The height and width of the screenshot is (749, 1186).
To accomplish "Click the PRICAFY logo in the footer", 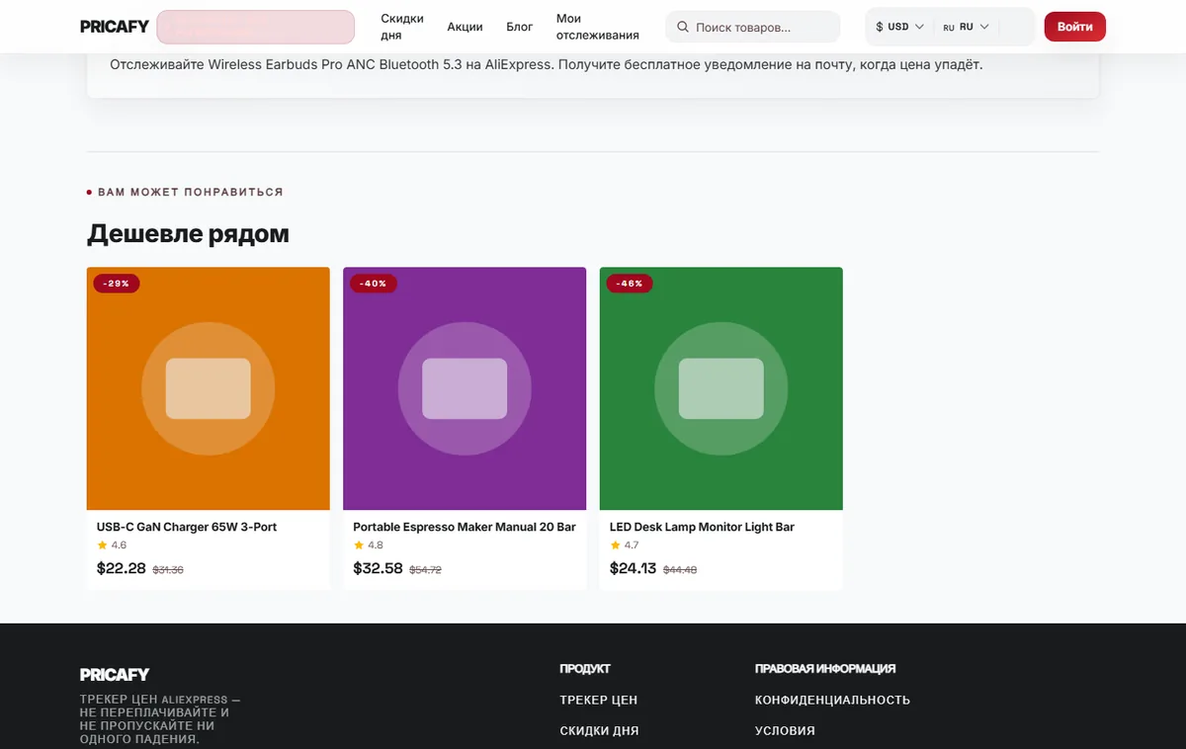I will (115, 675).
